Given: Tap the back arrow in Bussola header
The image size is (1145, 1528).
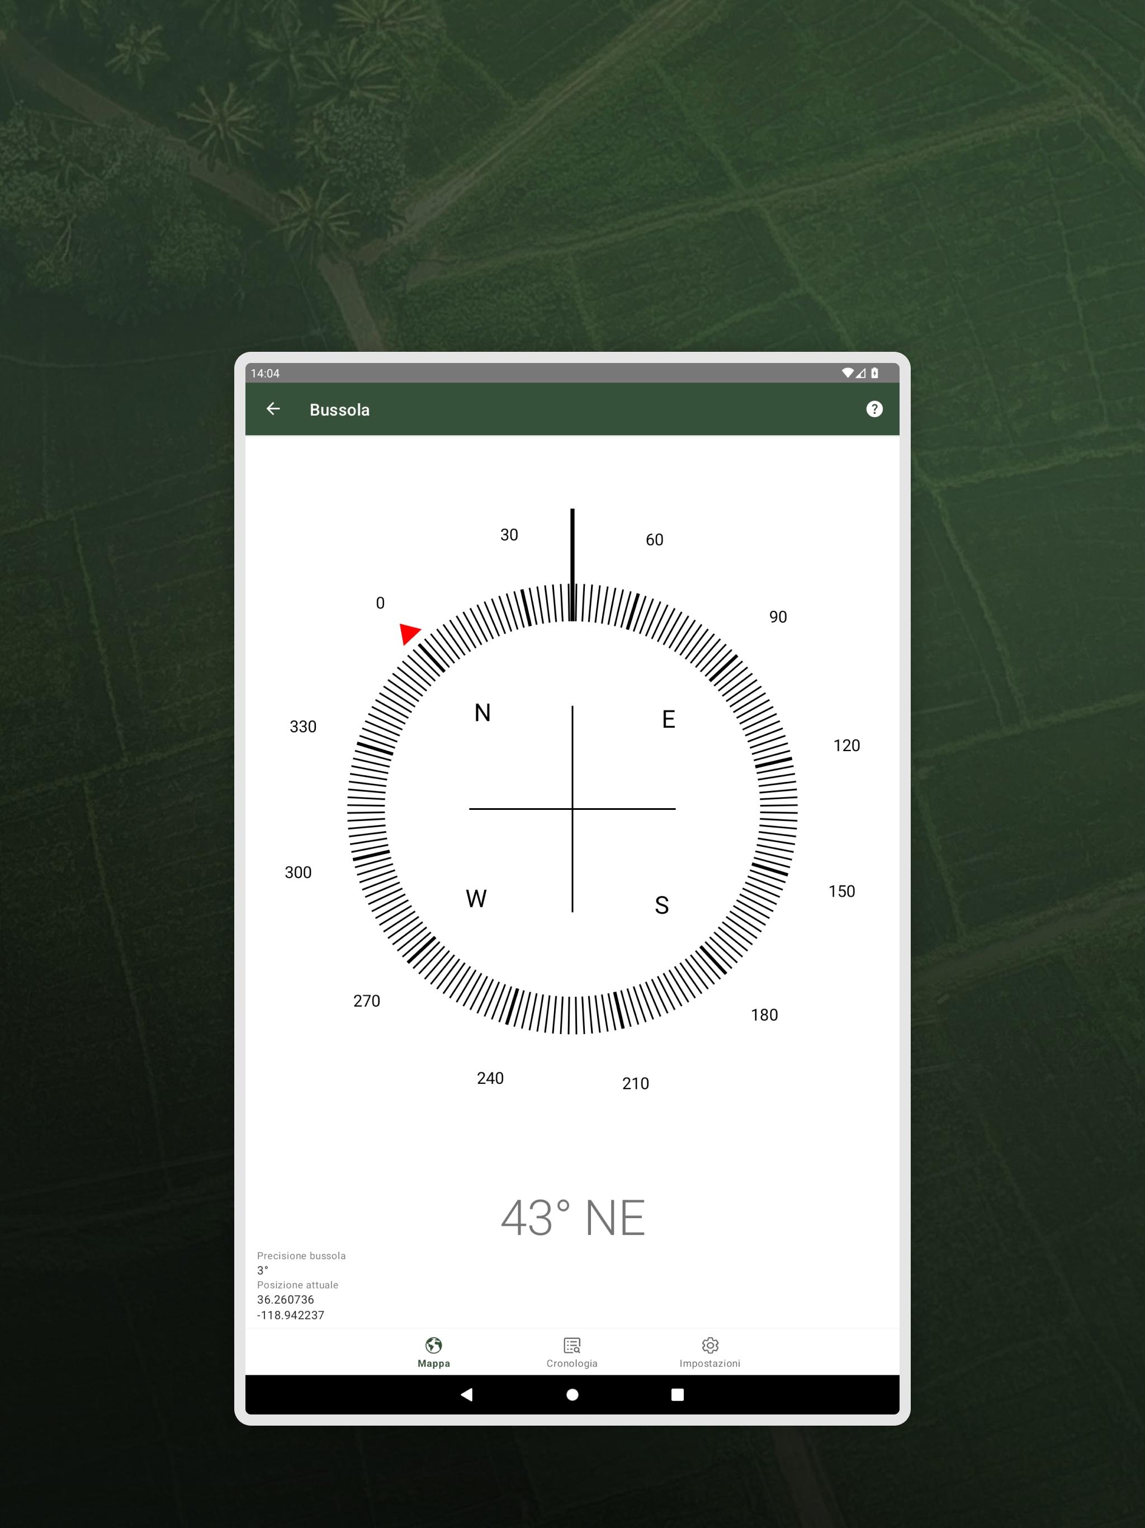Looking at the screenshot, I should 273,409.
